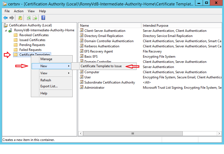Click the Up one level folder icon
224x154 pixels.
coord(20,18)
